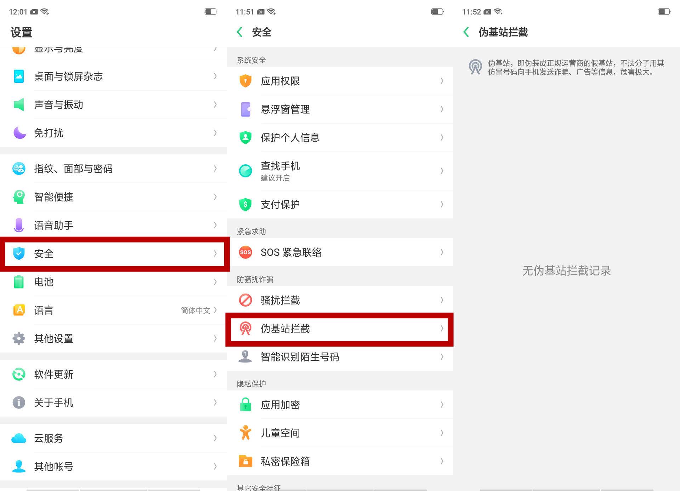This screenshot has width=680, height=491.
Task: Open 指纹、面部与密码 via fingerprint icon
Action: (x=18, y=169)
